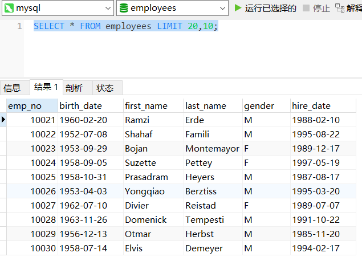The height and width of the screenshot is (265, 362).
Task: Click the green employees database icon
Action: pyautogui.click(x=124, y=8)
